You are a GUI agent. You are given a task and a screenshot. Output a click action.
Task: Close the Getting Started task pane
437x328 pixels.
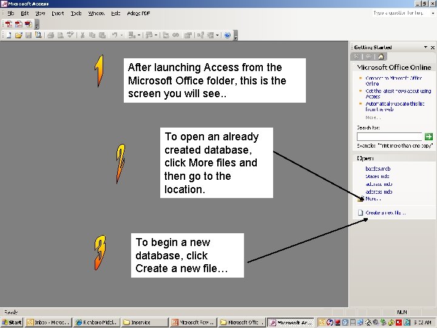(433, 47)
